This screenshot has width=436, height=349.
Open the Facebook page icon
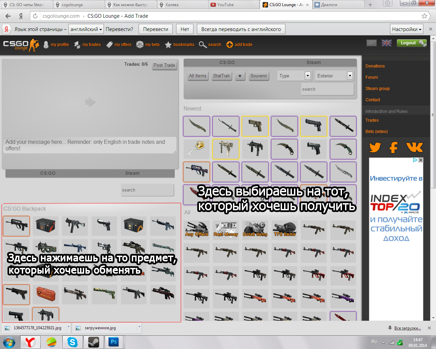394,147
